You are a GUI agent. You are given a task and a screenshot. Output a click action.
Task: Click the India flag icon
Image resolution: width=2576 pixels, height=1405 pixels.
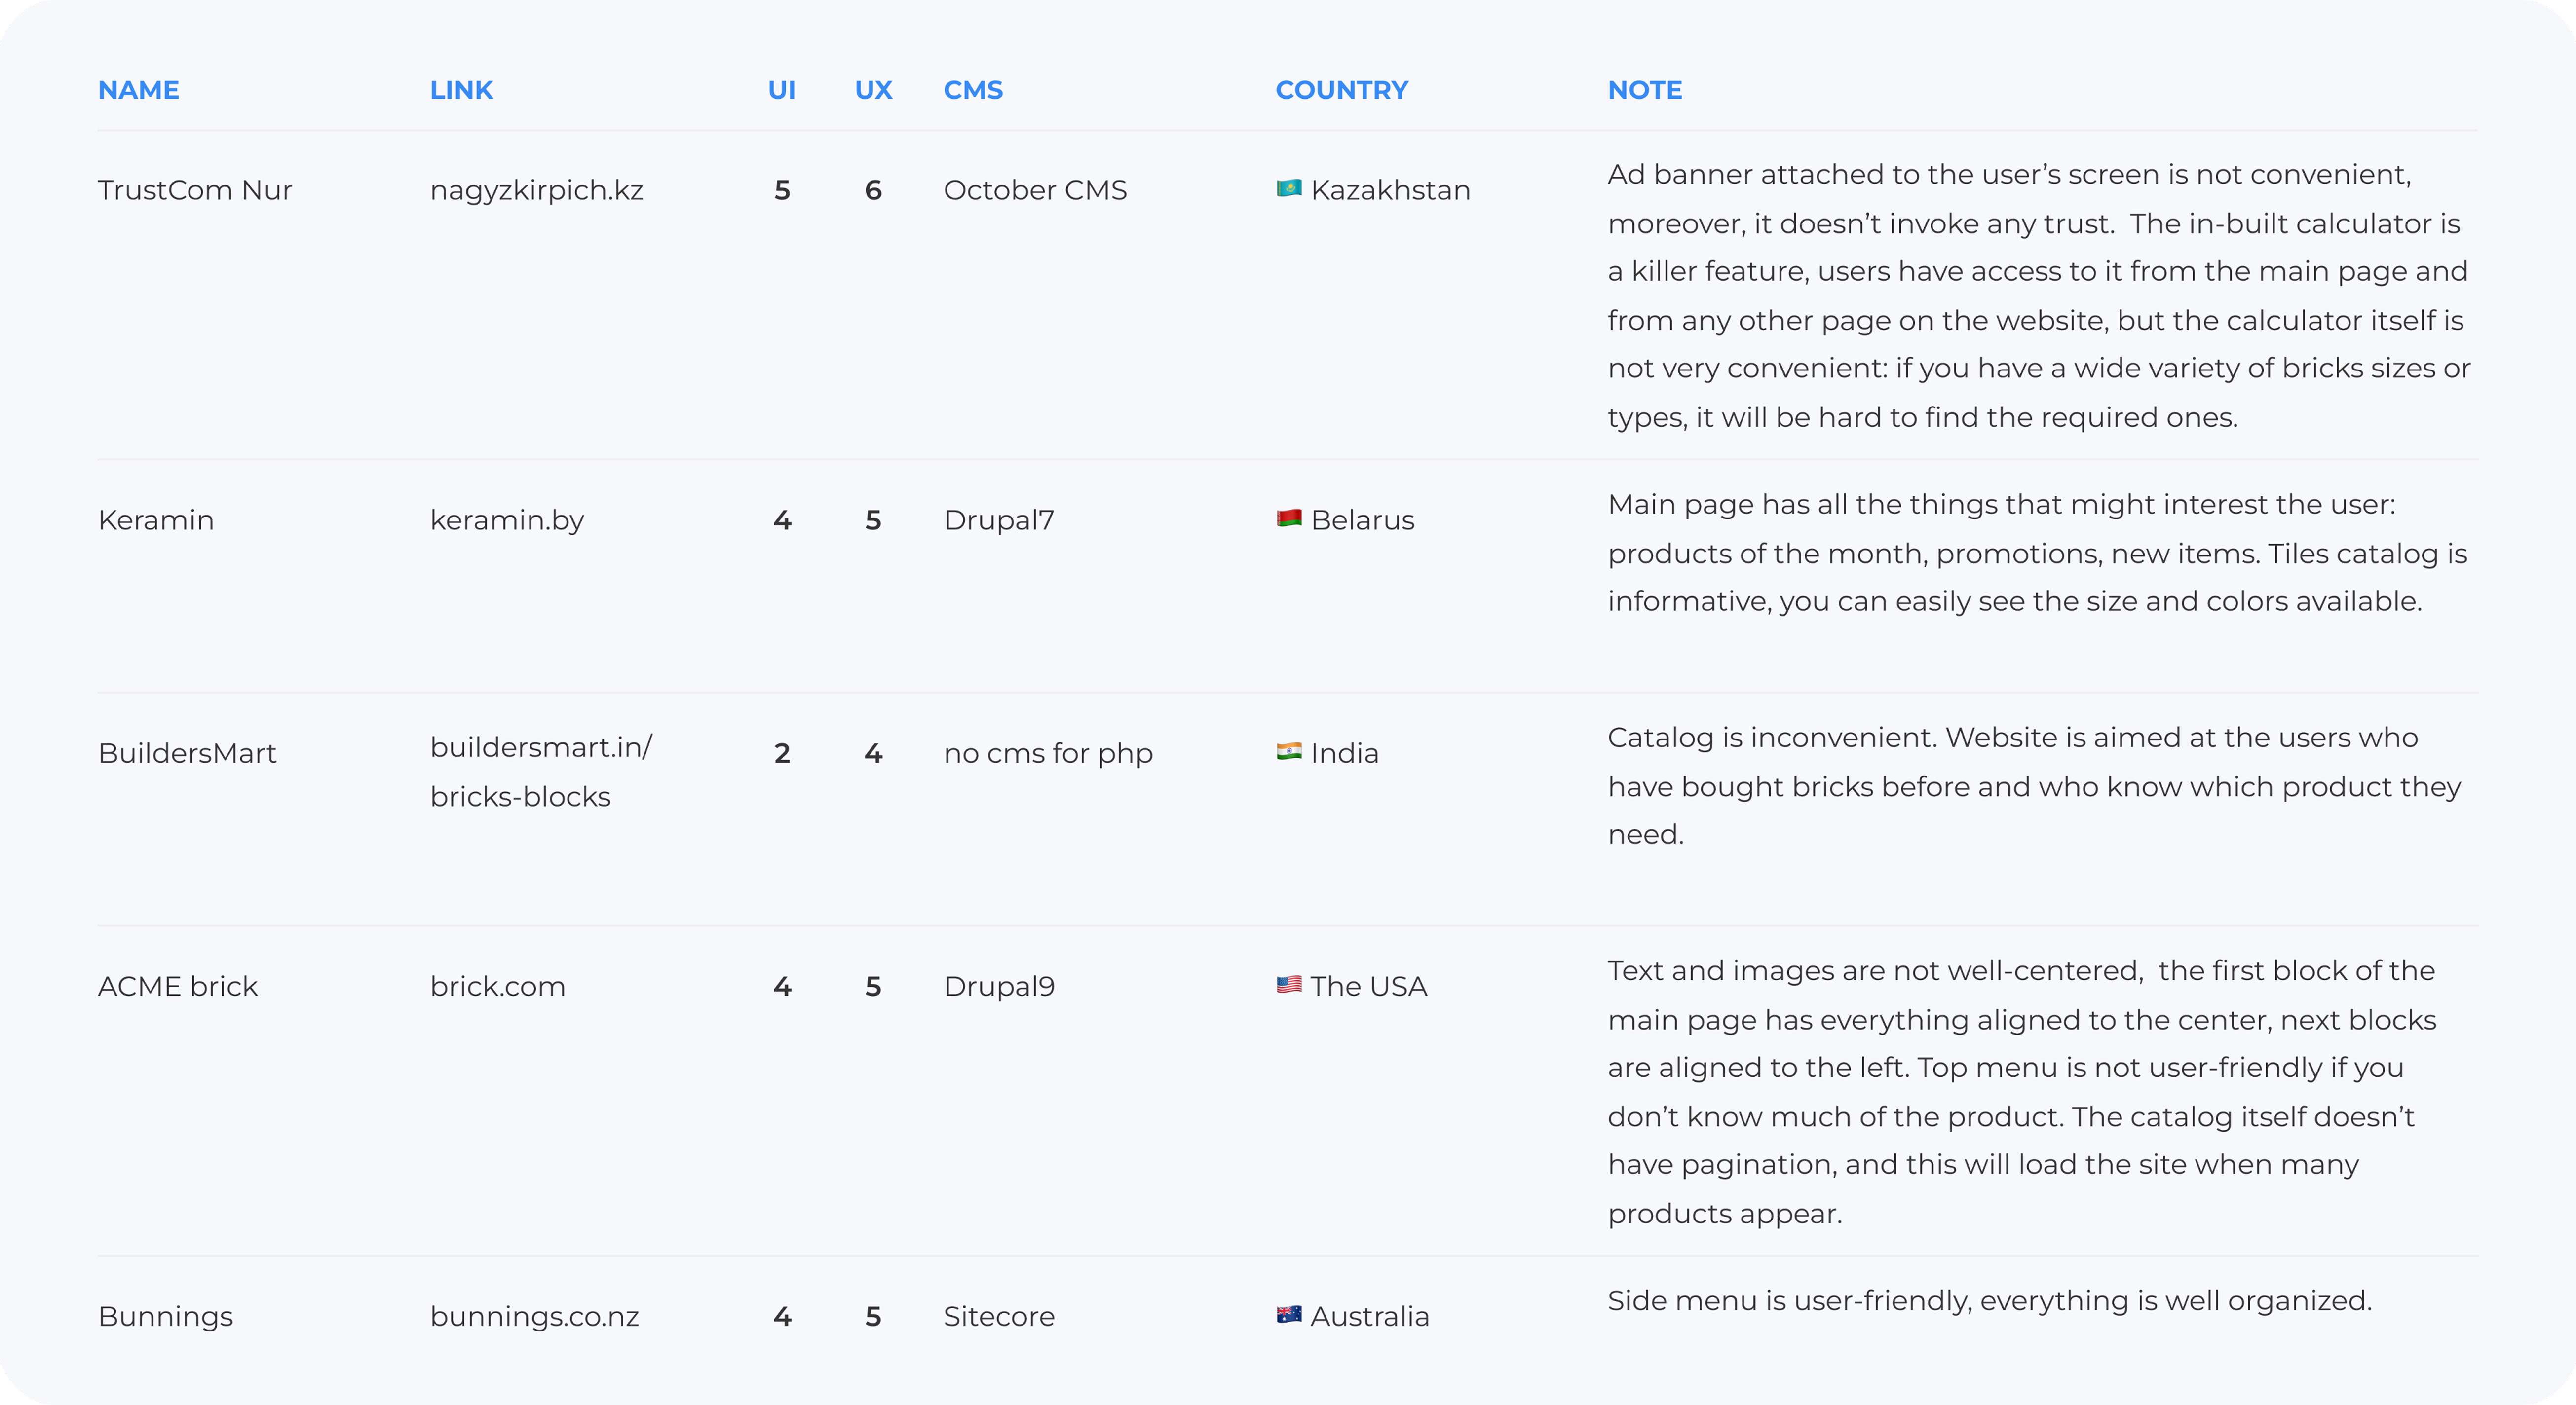pos(1289,752)
